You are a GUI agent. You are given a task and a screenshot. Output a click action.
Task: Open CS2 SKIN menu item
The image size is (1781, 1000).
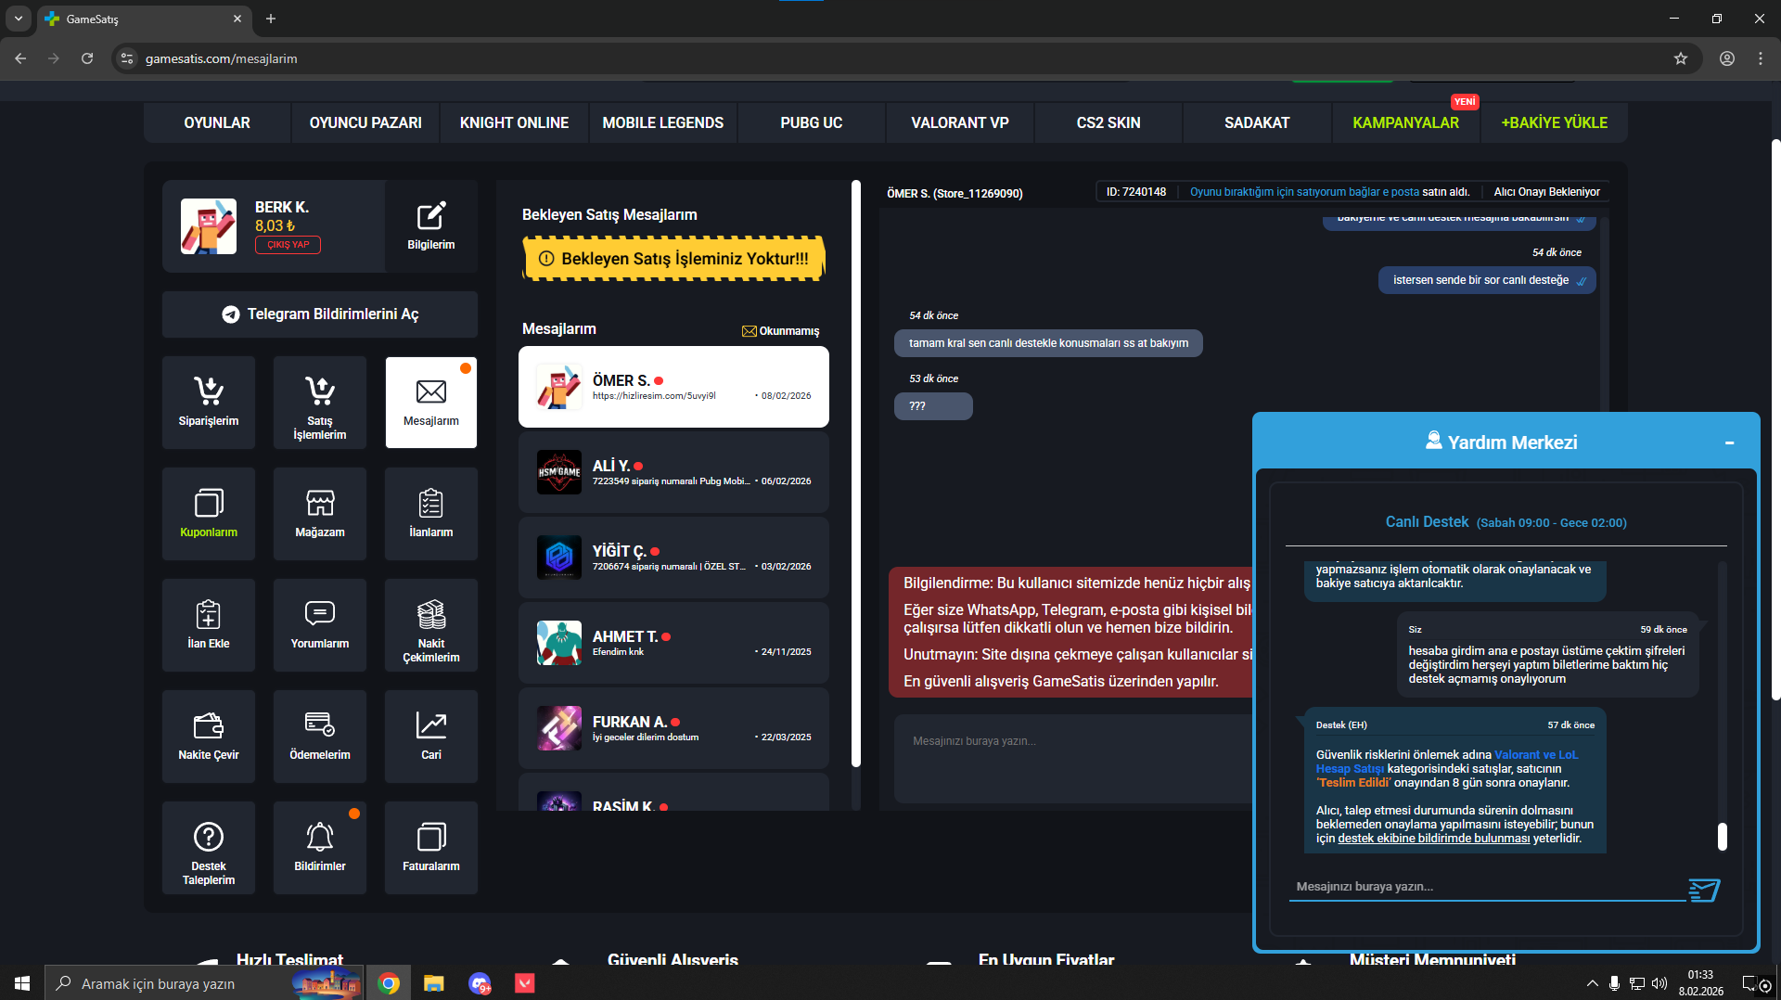click(1108, 122)
